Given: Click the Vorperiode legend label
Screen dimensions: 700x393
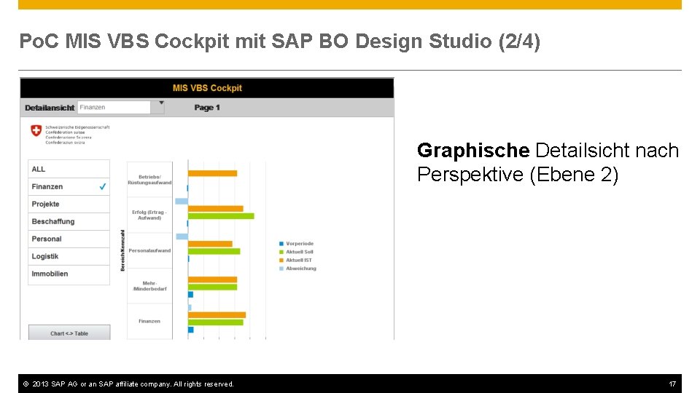Looking at the screenshot, I should point(300,244).
